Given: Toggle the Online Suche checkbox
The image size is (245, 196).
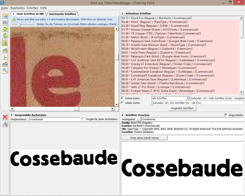Looking at the screenshot, I should click(x=122, y=98).
